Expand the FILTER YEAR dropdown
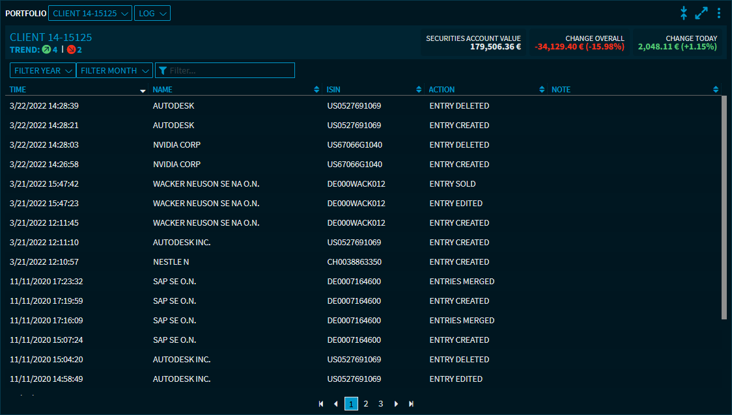Image resolution: width=732 pixels, height=415 pixels. coord(43,70)
